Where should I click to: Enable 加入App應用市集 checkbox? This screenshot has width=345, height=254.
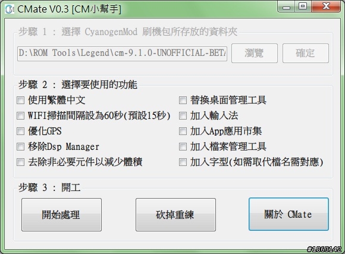click(183, 131)
